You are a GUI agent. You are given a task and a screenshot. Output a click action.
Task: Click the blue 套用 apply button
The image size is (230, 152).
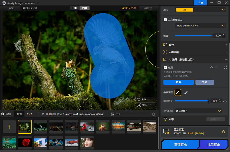click(x=179, y=82)
